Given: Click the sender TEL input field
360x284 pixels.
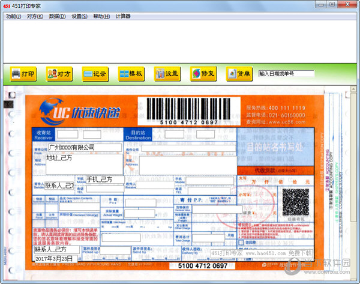Looking at the screenshot, I should 105,189.
